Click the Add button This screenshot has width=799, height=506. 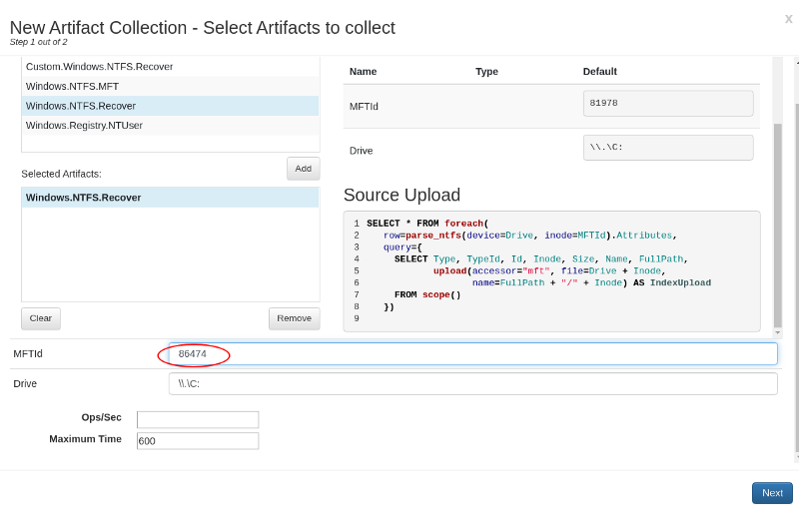pos(303,169)
